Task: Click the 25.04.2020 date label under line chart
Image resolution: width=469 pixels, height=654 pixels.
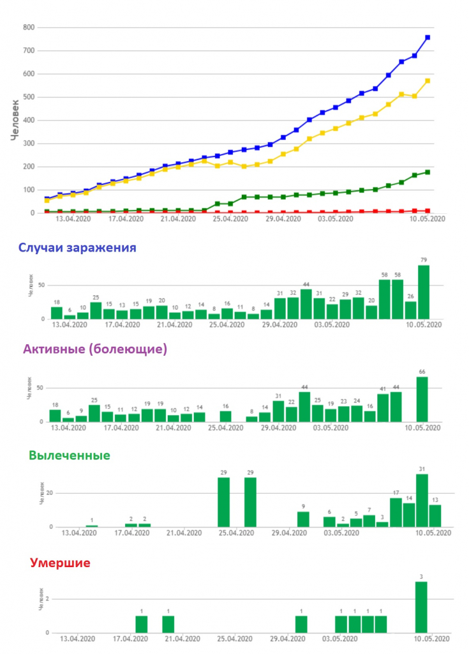Action: 230,219
